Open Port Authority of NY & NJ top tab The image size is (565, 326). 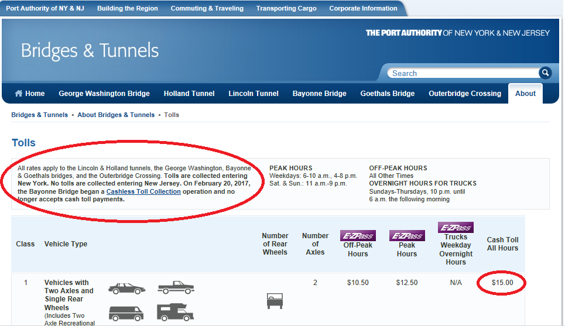tap(45, 8)
